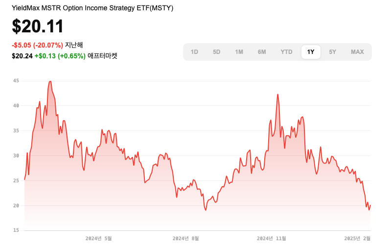The width and height of the screenshot is (391, 252).
Task: Click the 2025년 2월 axis label
Action: pyautogui.click(x=357, y=238)
